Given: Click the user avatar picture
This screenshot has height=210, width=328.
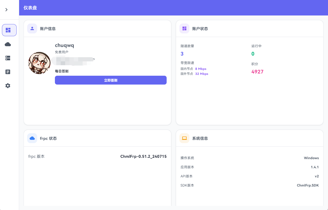Looking at the screenshot, I should (x=39, y=63).
